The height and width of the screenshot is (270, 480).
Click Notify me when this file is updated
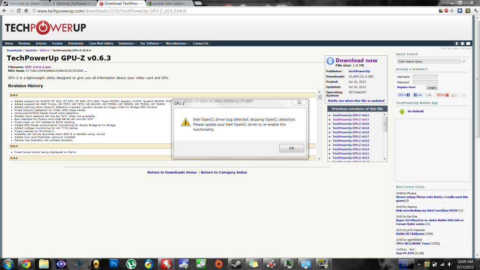click(x=356, y=101)
